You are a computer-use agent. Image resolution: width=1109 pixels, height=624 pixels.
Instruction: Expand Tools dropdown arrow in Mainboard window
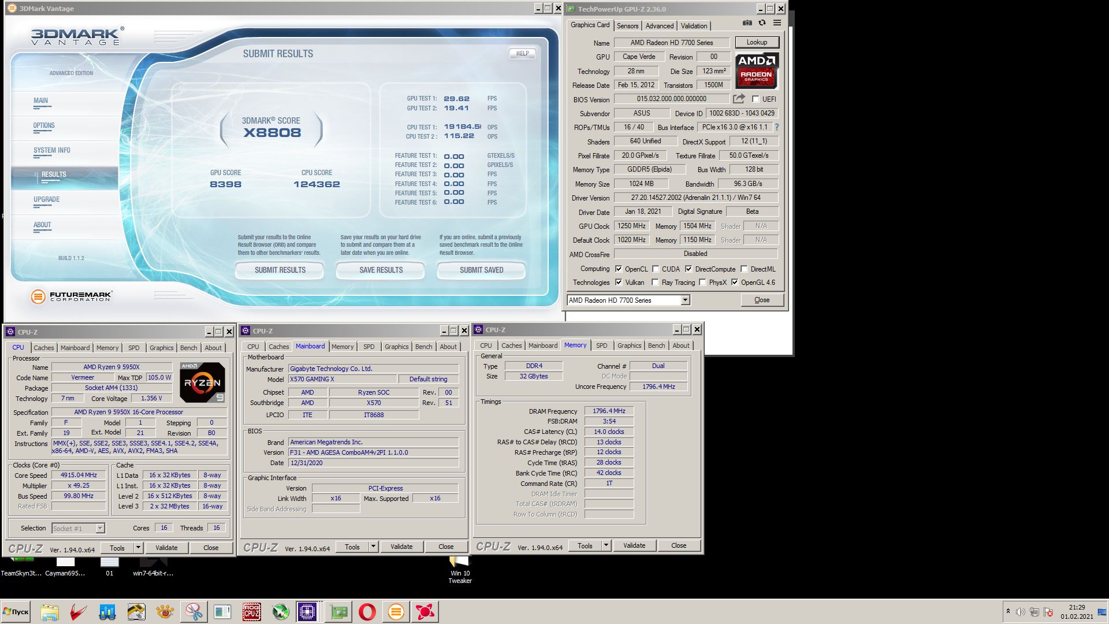pyautogui.click(x=373, y=547)
